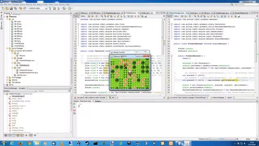This screenshot has height=146, width=259.
Task: Click the red stop macro icon in right editor
Action: click(x=229, y=16)
